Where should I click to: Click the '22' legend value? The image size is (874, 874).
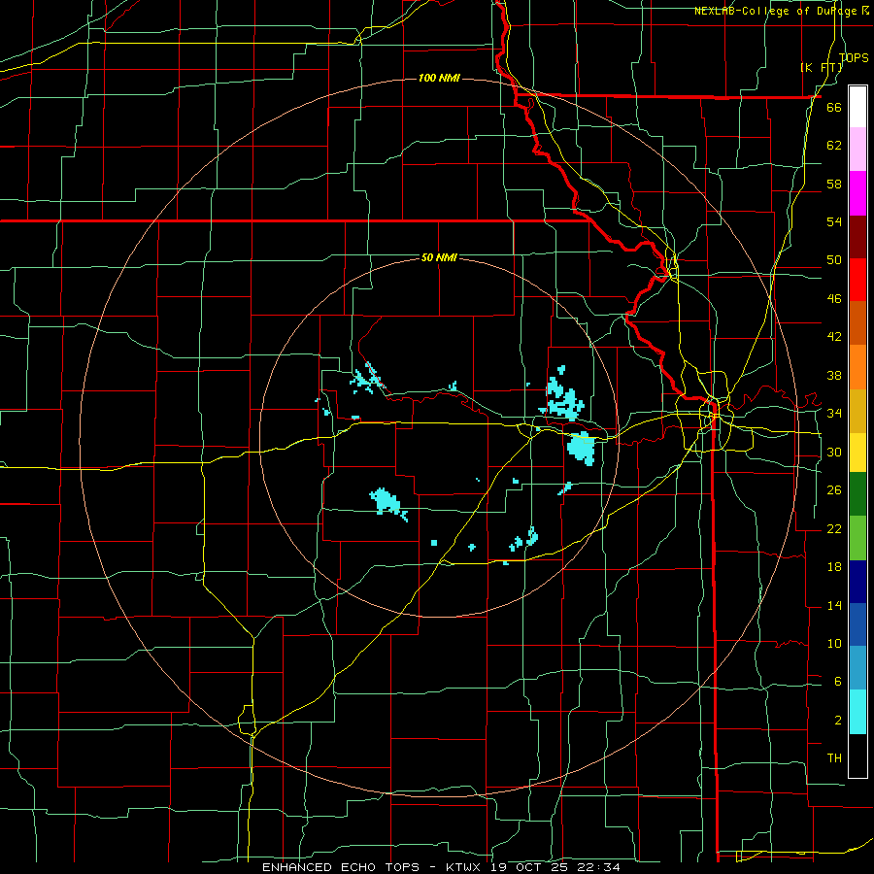click(834, 528)
